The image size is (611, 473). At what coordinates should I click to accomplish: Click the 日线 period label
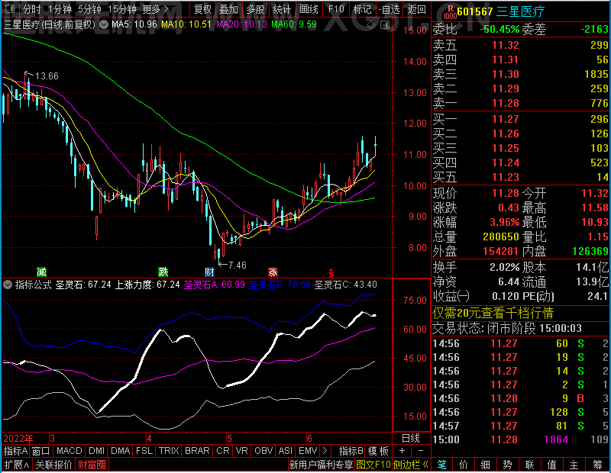pyautogui.click(x=411, y=439)
